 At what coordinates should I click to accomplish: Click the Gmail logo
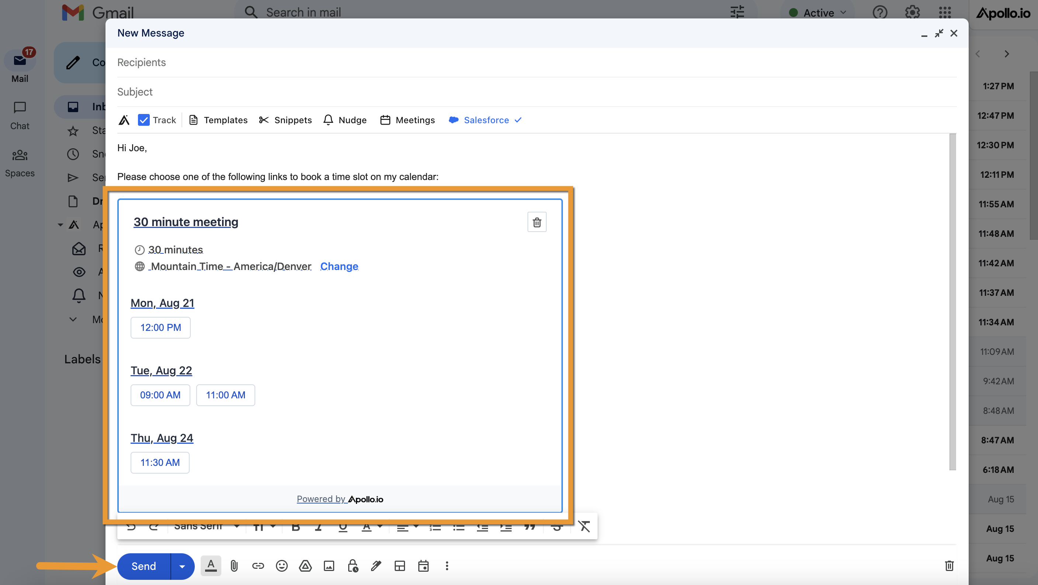click(98, 13)
